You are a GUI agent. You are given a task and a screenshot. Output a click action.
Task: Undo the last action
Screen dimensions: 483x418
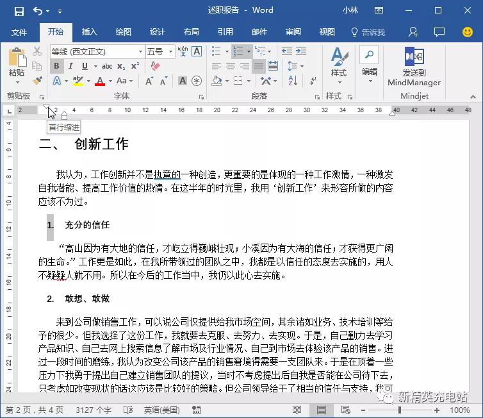pyautogui.click(x=38, y=12)
